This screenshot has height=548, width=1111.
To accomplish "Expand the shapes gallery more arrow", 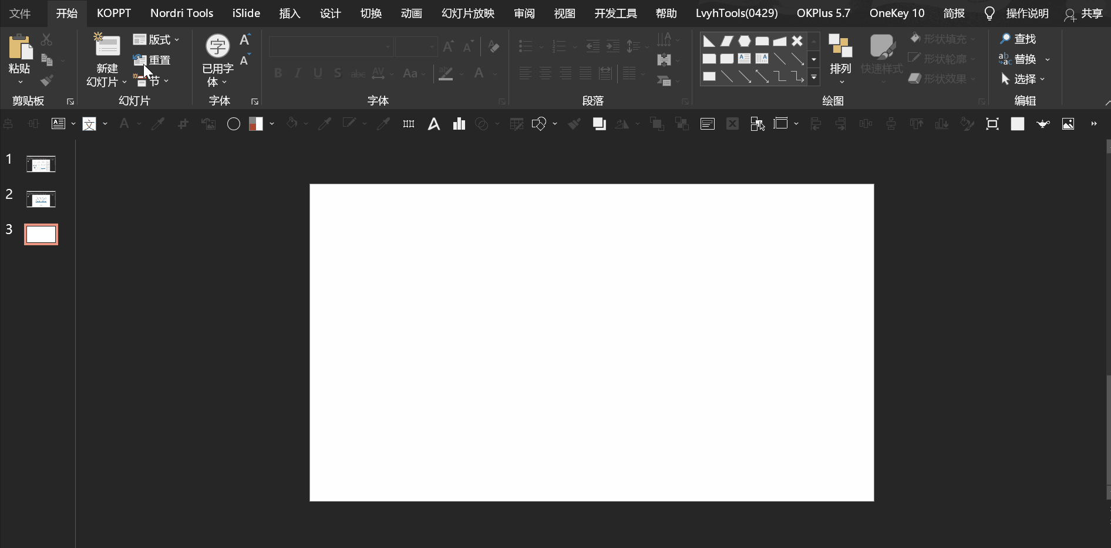I will (814, 77).
